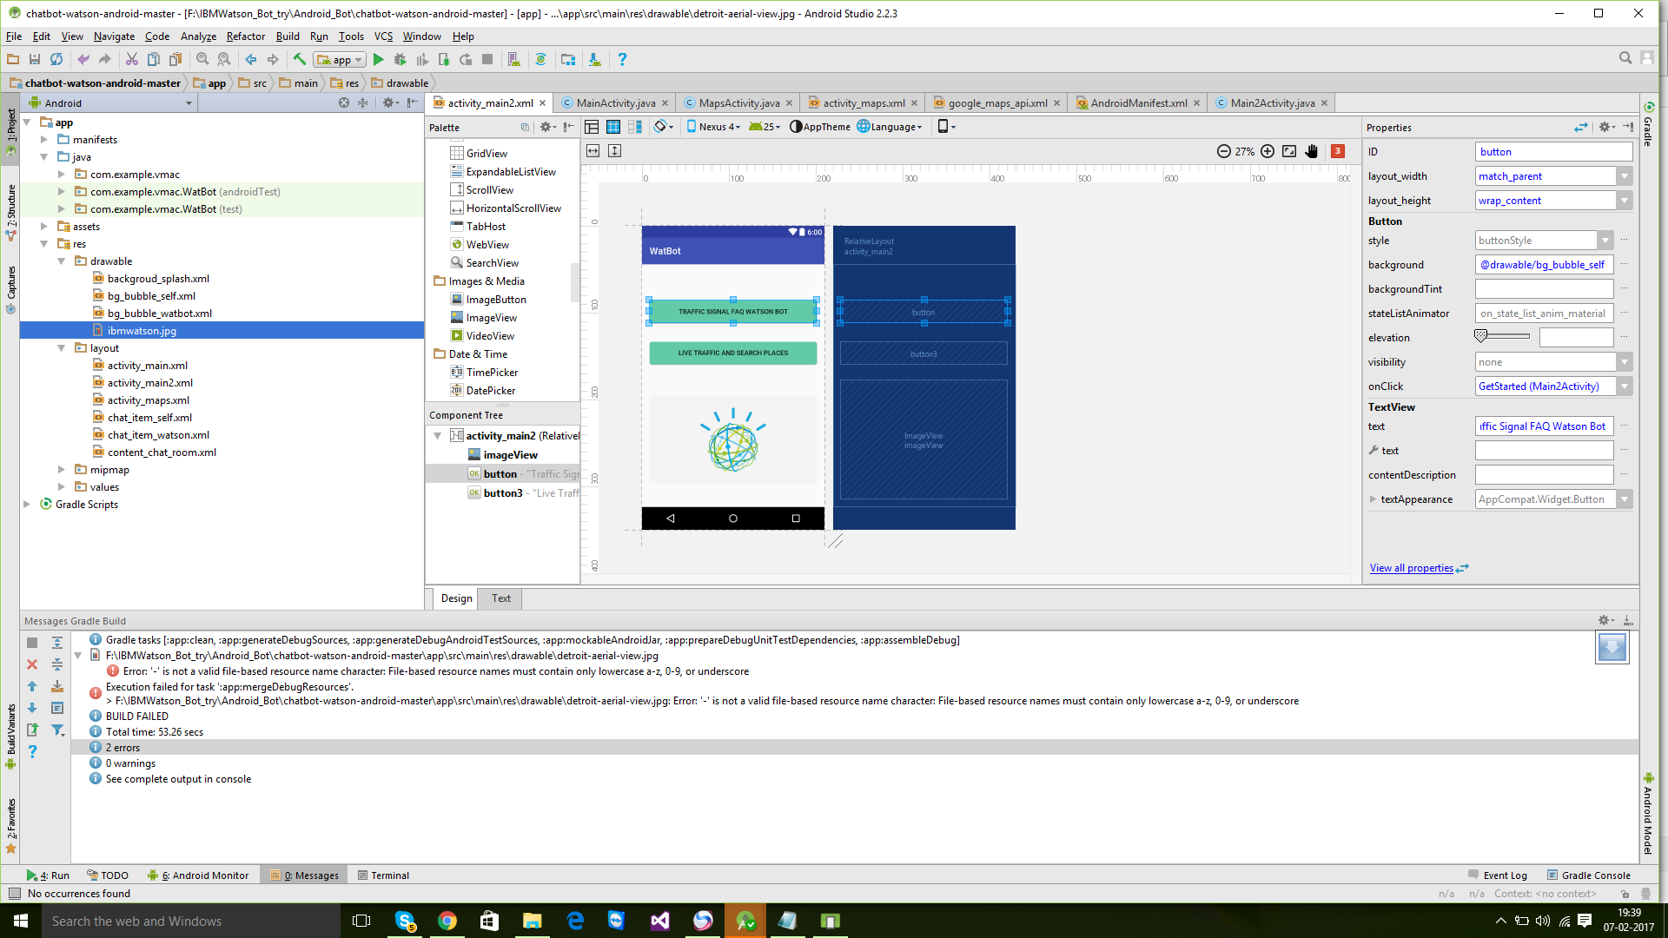Adjust the elevation slider

pos(1481,335)
